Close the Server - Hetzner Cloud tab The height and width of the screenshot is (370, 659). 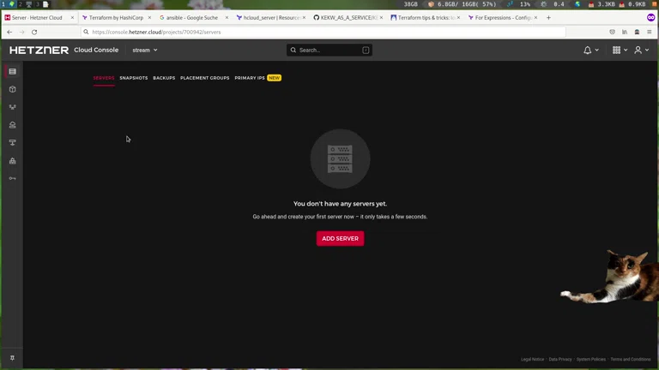72,18
